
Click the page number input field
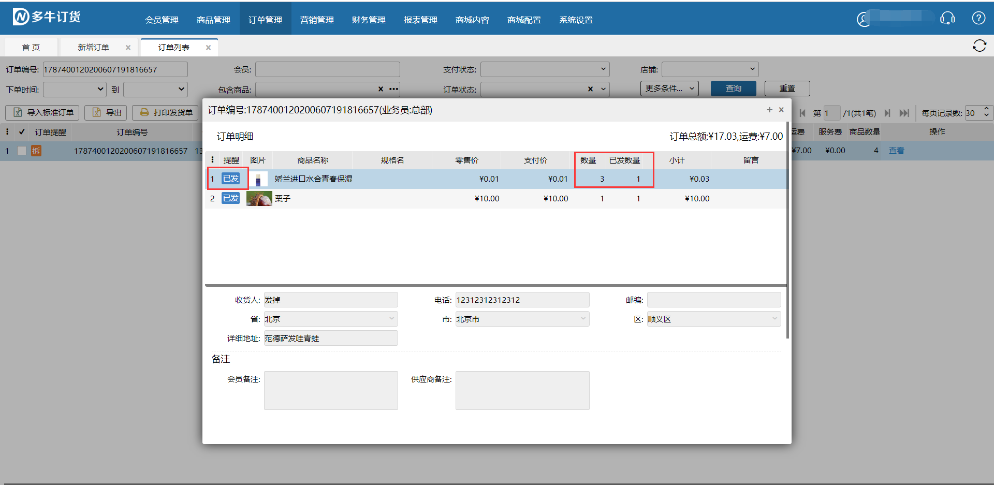tap(831, 113)
